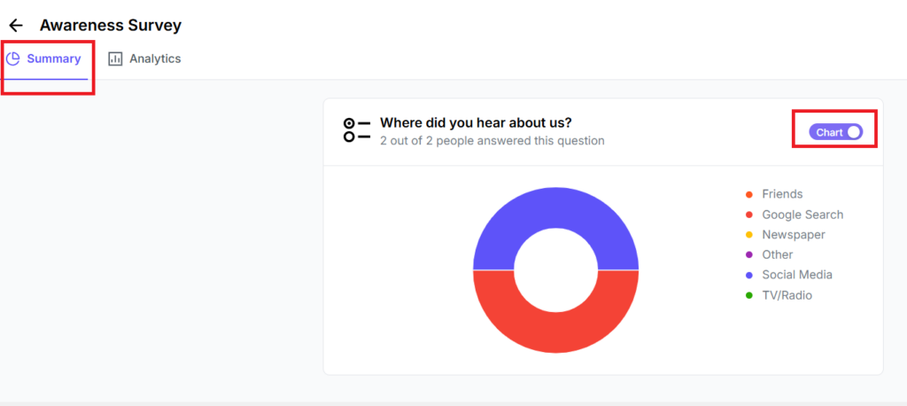Click the TV/Radio legend item

(787, 295)
